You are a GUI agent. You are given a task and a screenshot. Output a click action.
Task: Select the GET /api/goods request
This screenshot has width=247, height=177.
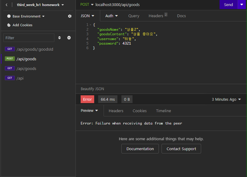[x=38, y=68]
